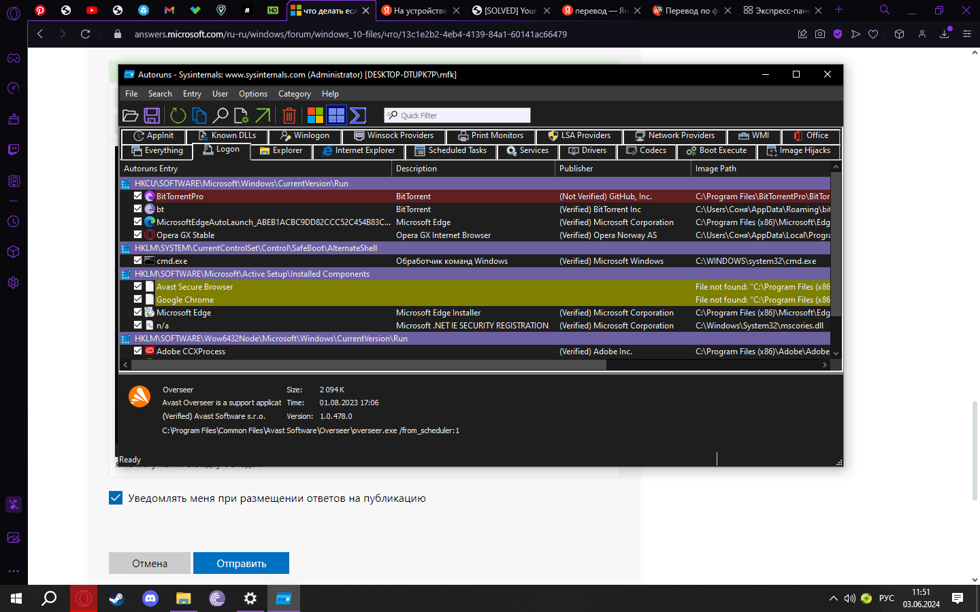Click the Windows Start button
Viewport: 980px width, 612px height.
[x=16, y=598]
